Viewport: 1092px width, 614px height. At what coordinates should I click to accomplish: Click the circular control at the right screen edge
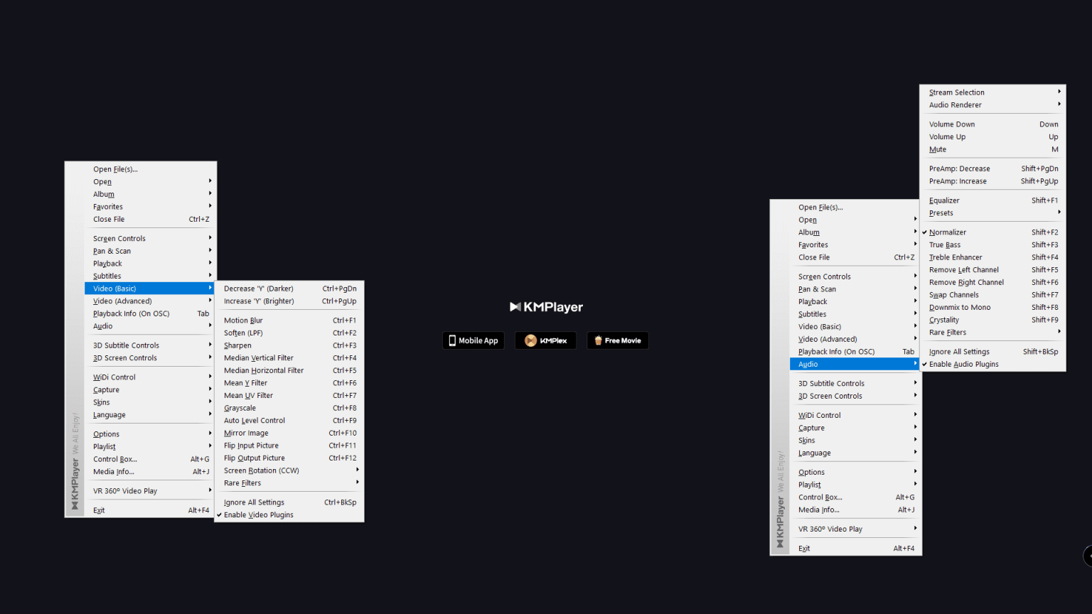[1088, 556]
